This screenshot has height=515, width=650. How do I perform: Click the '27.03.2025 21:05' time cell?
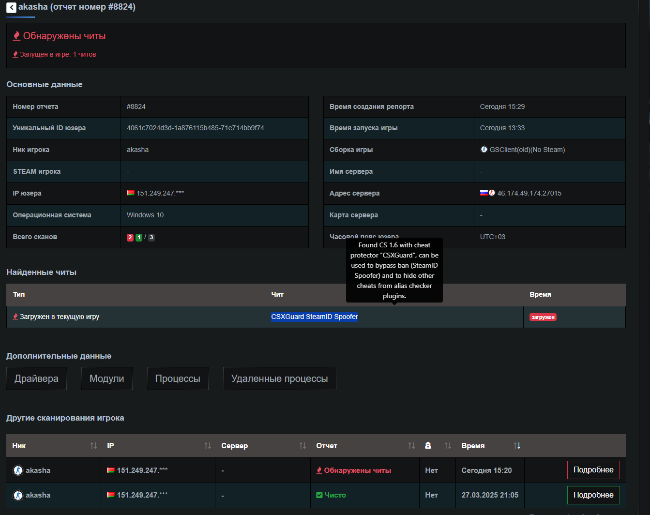click(490, 495)
